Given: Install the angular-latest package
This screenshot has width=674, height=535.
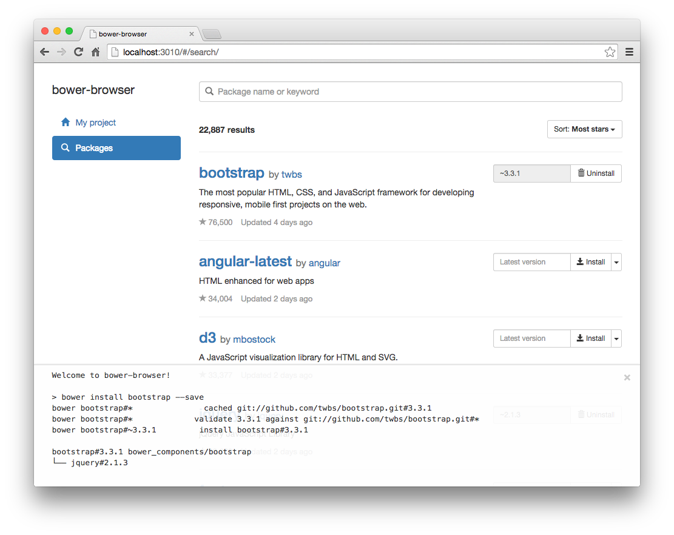Looking at the screenshot, I should (591, 261).
